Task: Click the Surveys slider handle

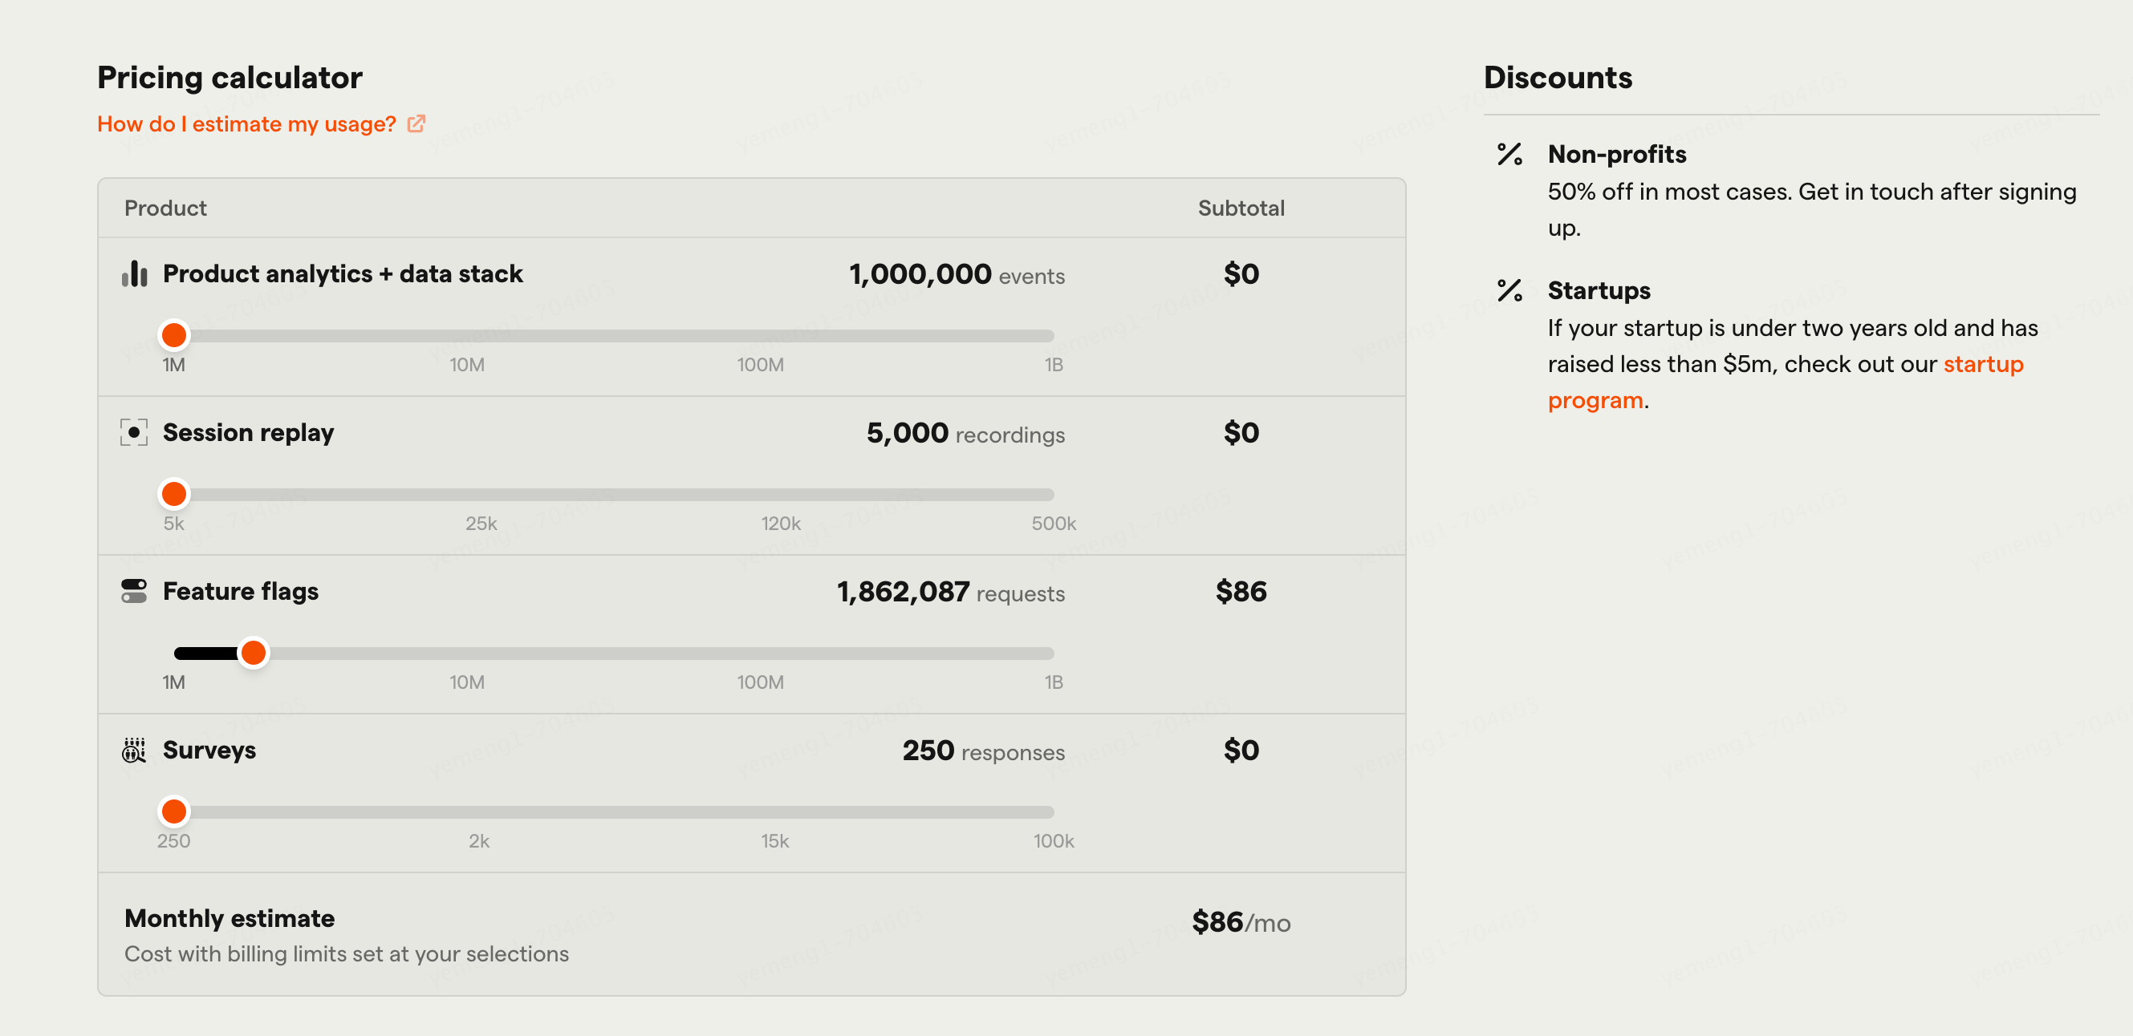Action: (174, 811)
